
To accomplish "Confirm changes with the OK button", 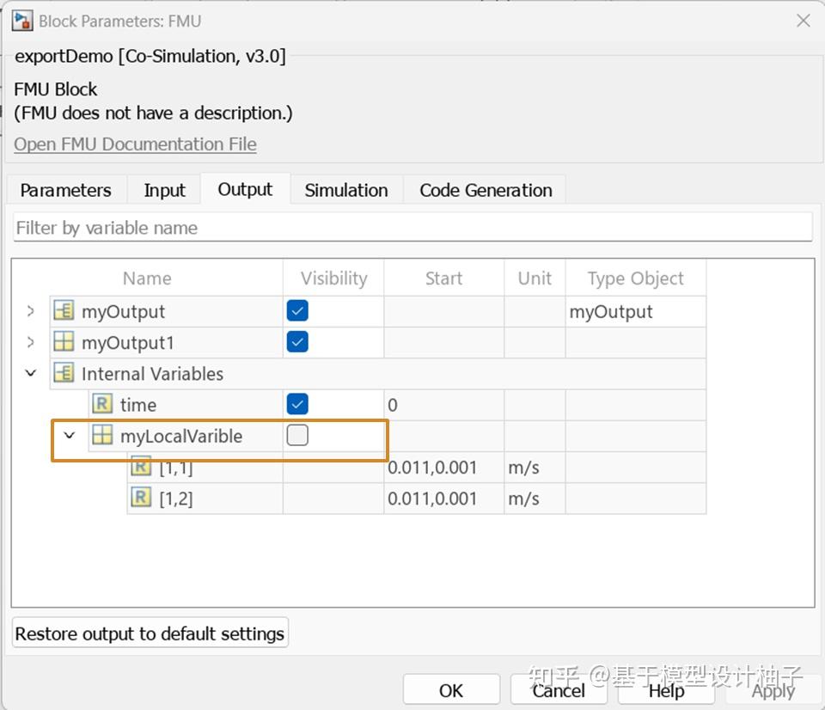I will [451, 689].
